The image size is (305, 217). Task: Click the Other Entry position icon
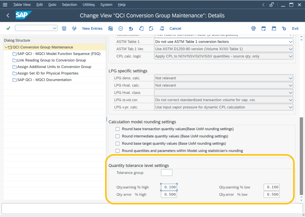click(161, 28)
